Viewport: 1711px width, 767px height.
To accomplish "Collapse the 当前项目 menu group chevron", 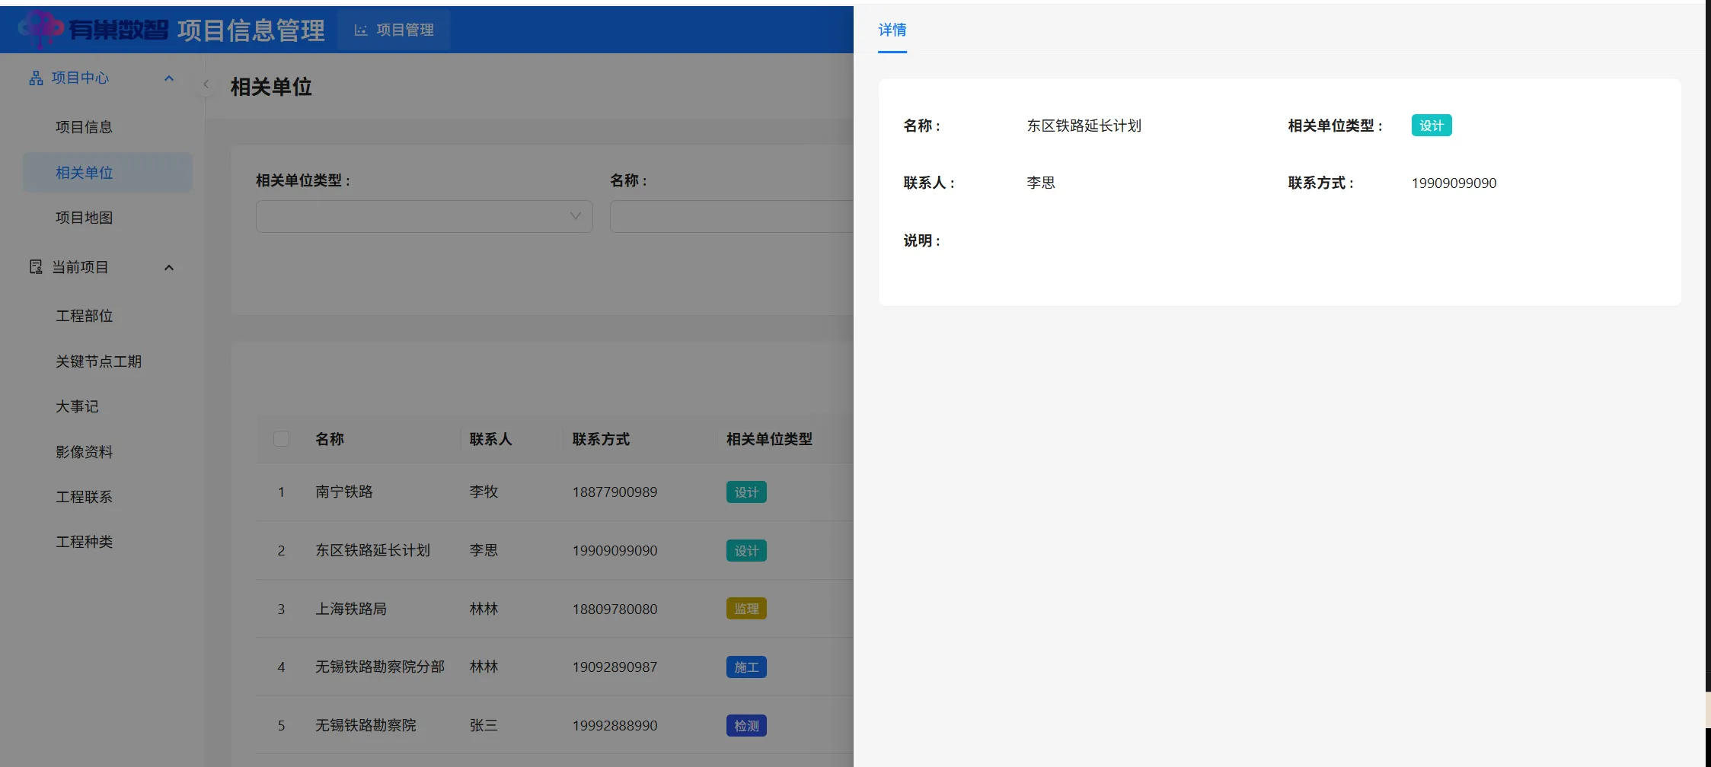I will [169, 268].
